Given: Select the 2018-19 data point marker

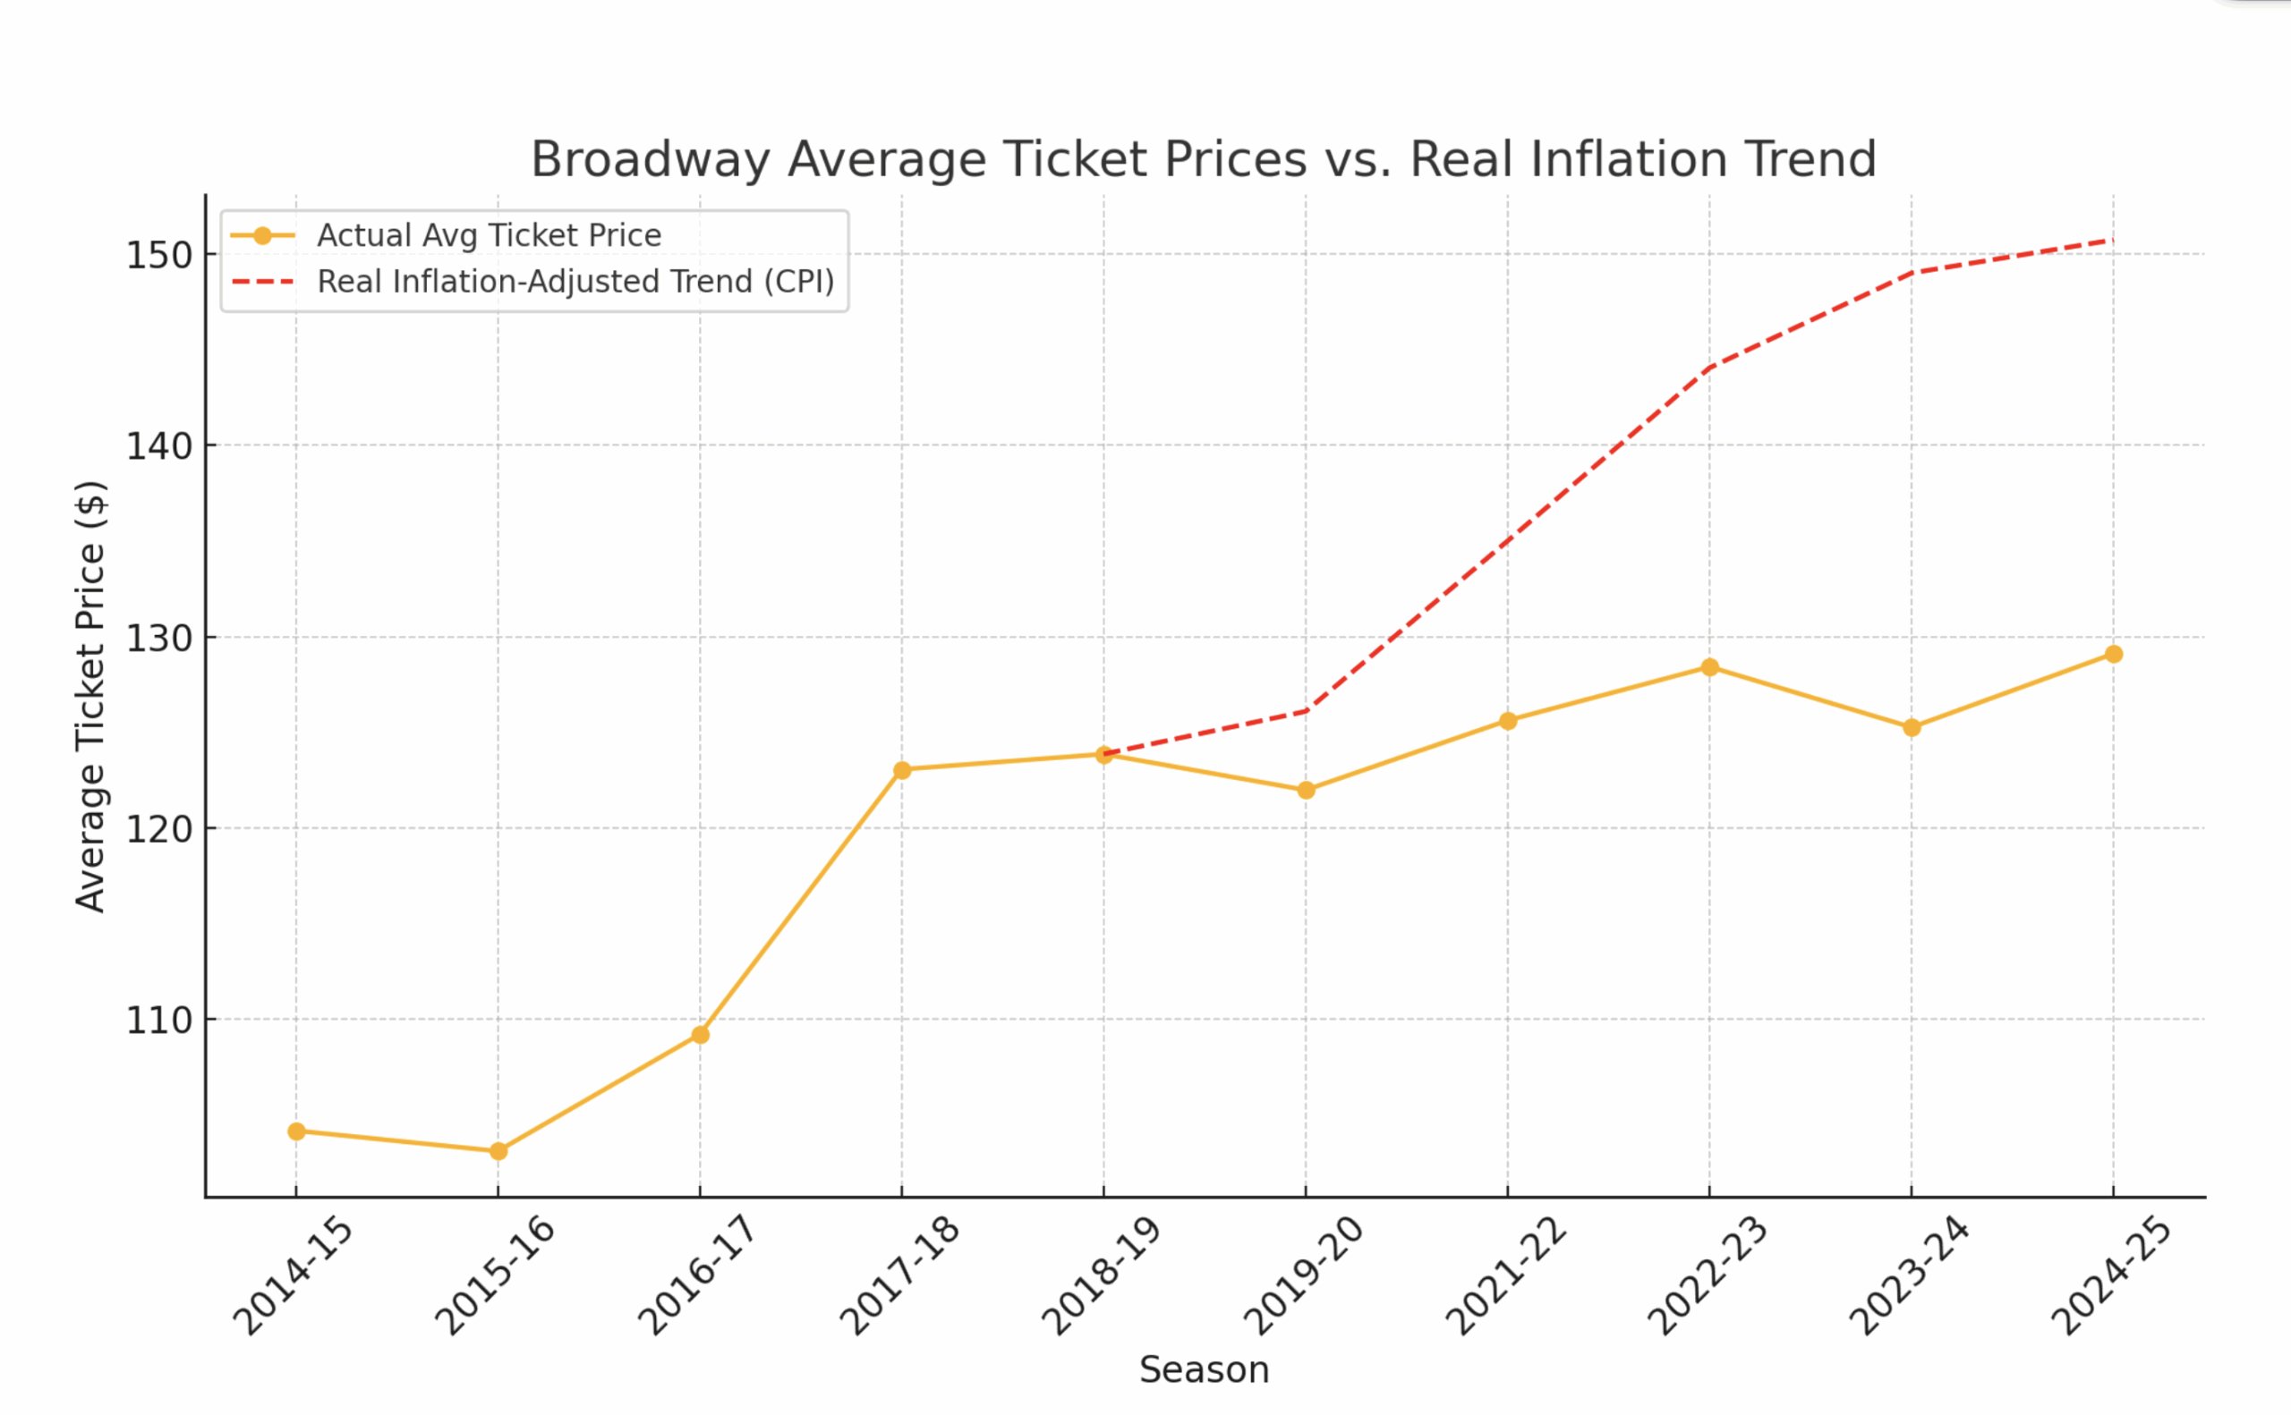Looking at the screenshot, I should tap(1103, 754).
